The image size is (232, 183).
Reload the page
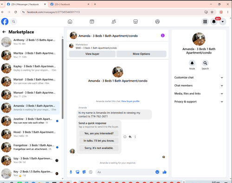click(x=15, y=12)
